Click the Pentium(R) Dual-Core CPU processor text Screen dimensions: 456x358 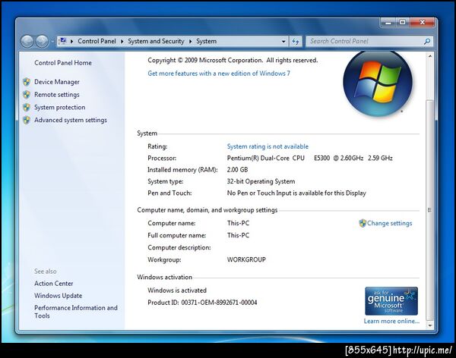pos(310,159)
